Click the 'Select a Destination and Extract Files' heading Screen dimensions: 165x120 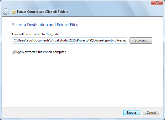(45, 25)
